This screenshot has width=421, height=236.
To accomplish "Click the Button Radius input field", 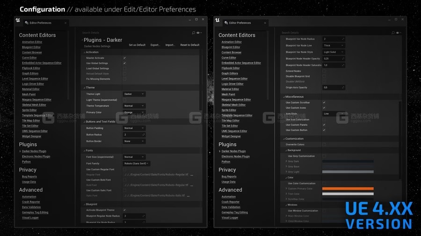I will pyautogui.click(x=134, y=135).
